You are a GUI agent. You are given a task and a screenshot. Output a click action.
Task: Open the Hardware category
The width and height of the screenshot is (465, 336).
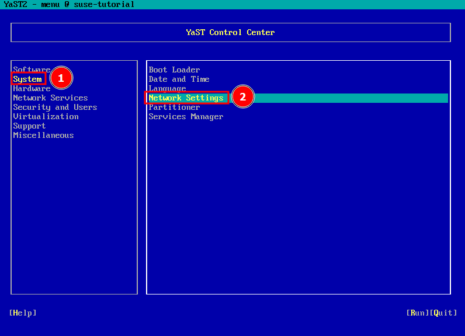pos(32,88)
